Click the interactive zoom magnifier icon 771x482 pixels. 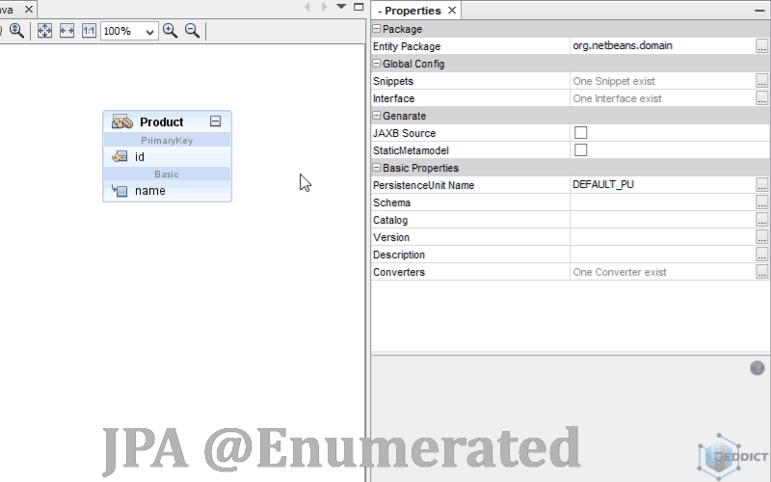(16, 31)
